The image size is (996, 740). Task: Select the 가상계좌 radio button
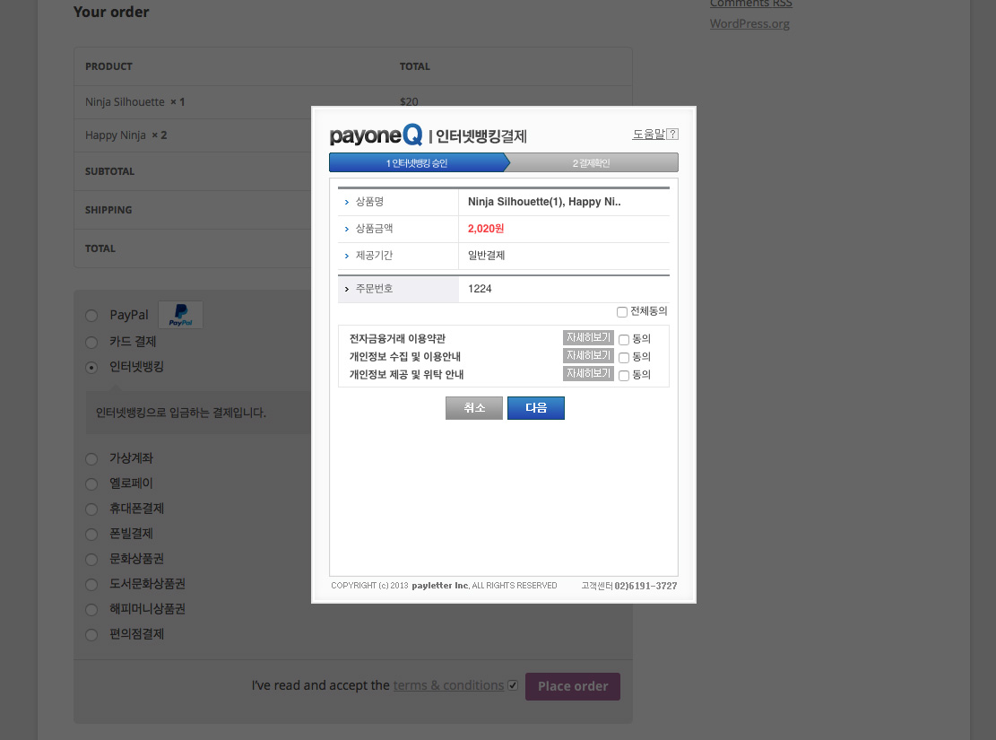pos(91,459)
